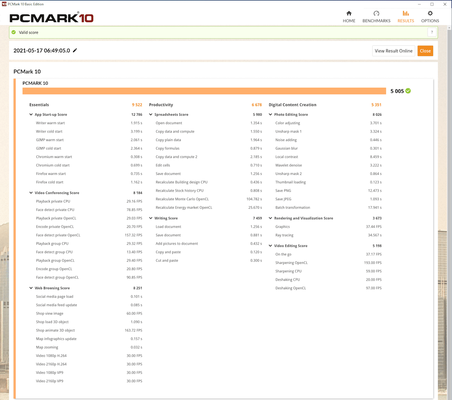Select the Results bar-chart icon

click(405, 13)
